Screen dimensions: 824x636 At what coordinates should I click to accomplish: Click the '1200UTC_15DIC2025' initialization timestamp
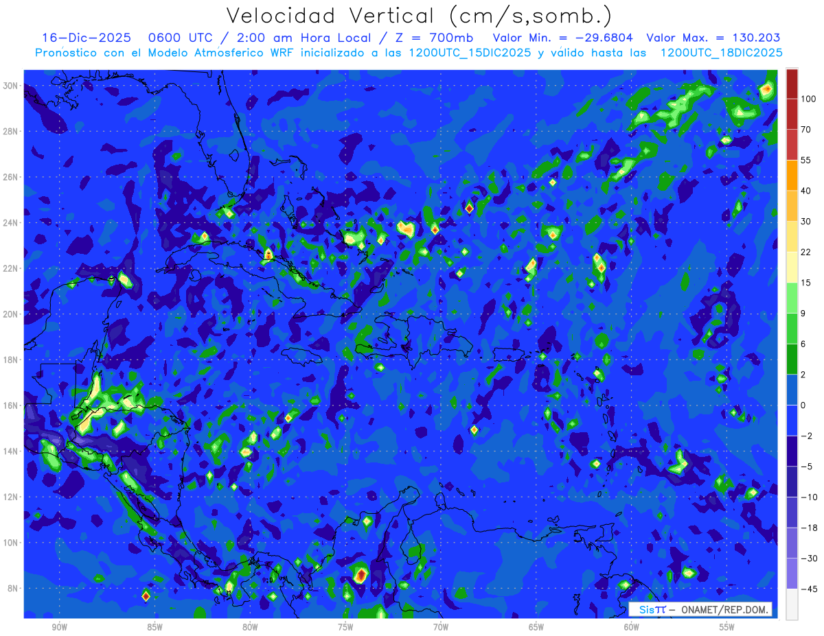click(470, 52)
